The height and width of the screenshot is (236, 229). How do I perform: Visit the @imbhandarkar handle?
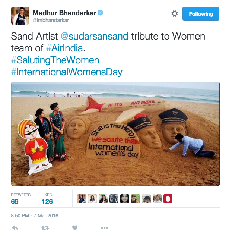(x=51, y=20)
